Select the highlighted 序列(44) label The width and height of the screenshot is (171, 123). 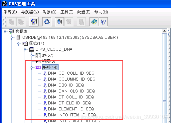[x=50, y=67]
